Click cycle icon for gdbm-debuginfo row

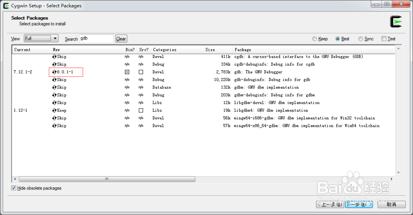[x=54, y=95]
